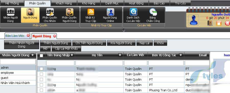Focus the Họ Tên filter field
The width and height of the screenshot is (230, 93).
[x=99, y=63]
